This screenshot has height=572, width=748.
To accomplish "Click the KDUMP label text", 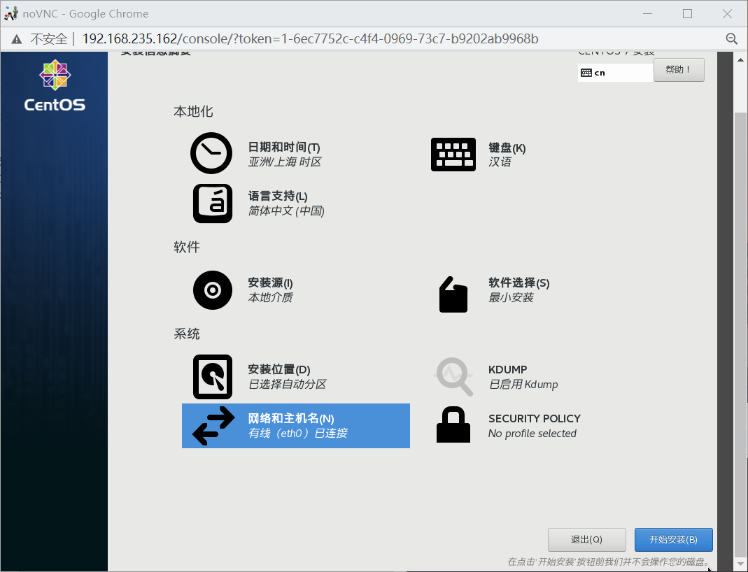I will [x=507, y=369].
